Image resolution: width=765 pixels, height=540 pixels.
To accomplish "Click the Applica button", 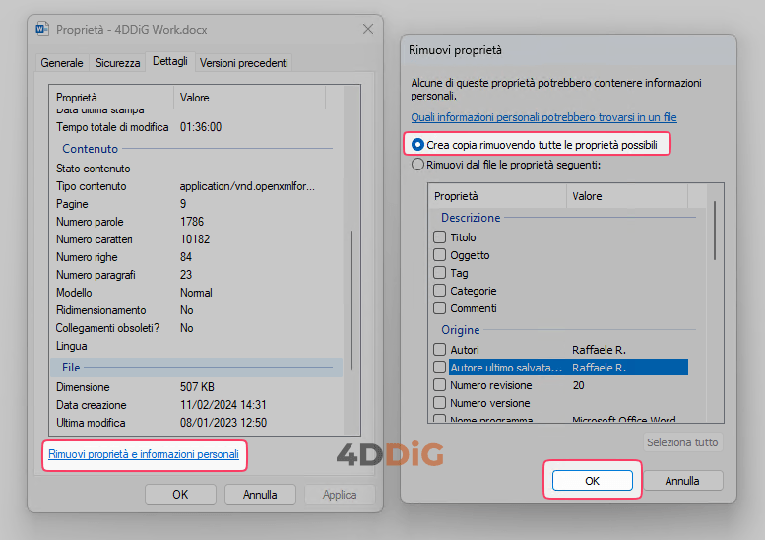I will 340,495.
